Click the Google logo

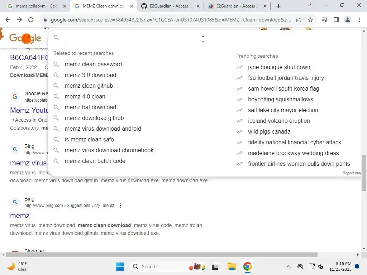(x=25, y=38)
